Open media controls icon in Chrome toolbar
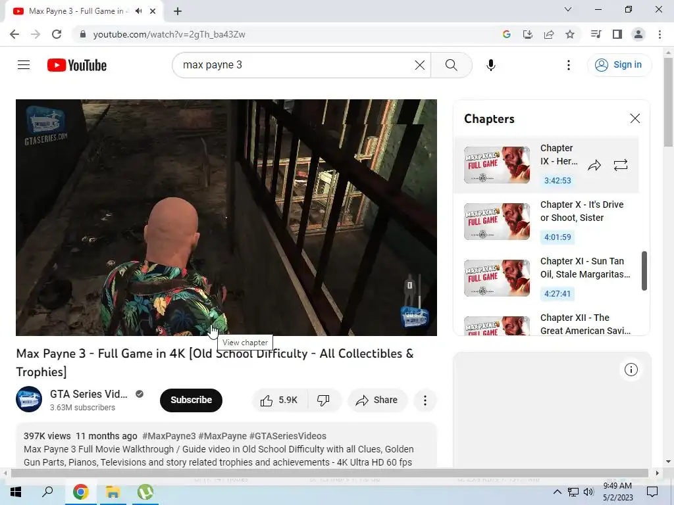Image resolution: width=674 pixels, height=505 pixels. pyautogui.click(x=596, y=34)
